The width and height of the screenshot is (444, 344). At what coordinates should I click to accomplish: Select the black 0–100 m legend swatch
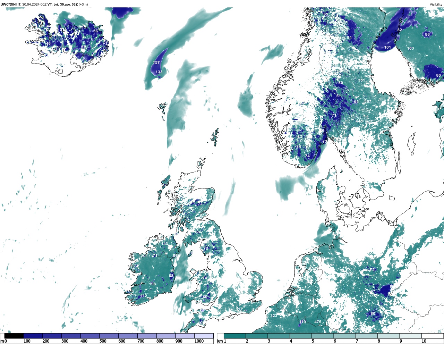click(x=14, y=336)
